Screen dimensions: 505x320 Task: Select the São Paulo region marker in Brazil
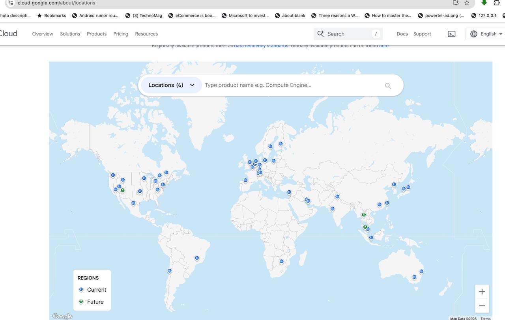point(197,258)
